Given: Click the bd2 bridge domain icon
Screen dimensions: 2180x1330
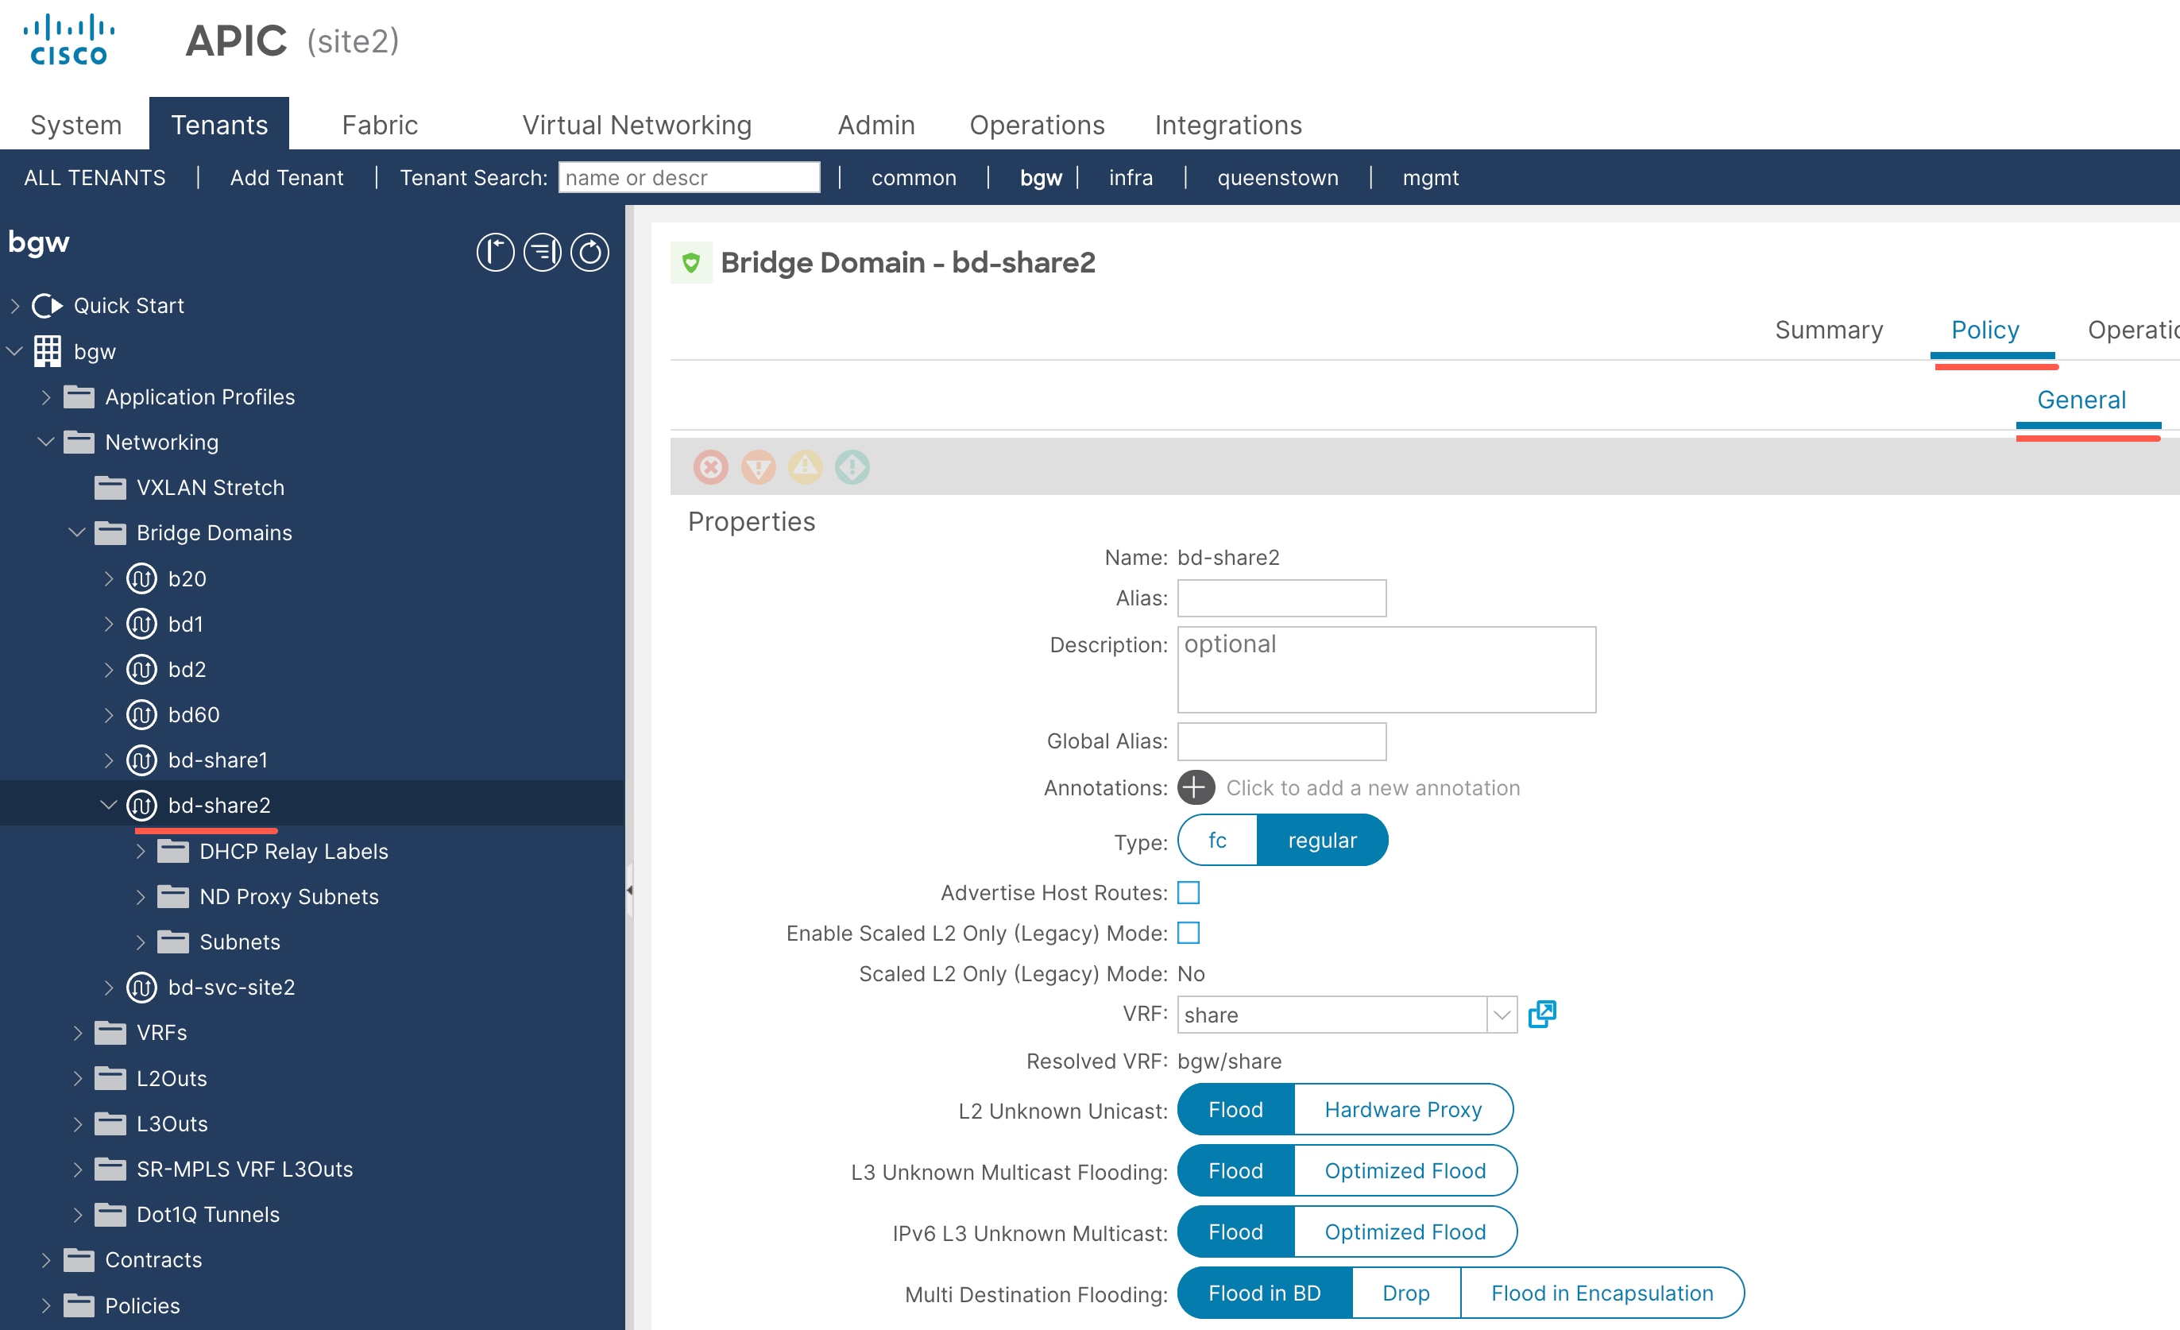Looking at the screenshot, I should [141, 669].
